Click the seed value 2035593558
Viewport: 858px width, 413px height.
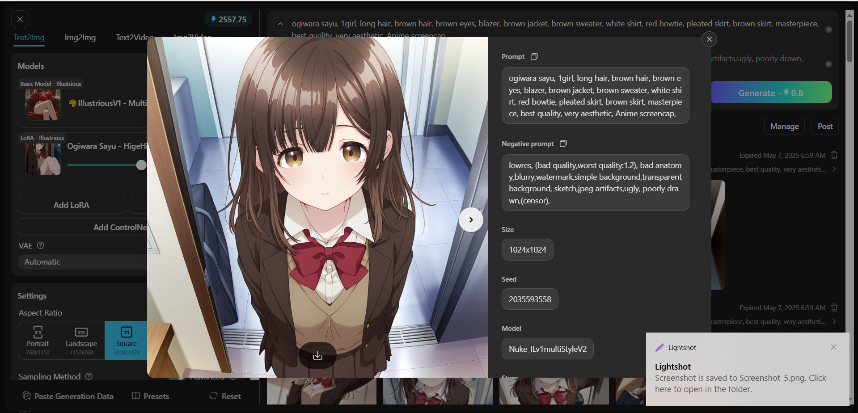pyautogui.click(x=530, y=299)
